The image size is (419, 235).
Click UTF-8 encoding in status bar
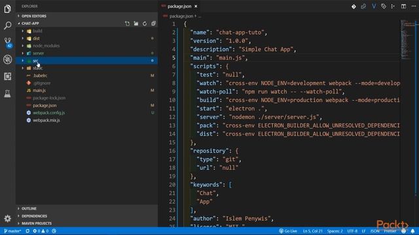(352, 231)
